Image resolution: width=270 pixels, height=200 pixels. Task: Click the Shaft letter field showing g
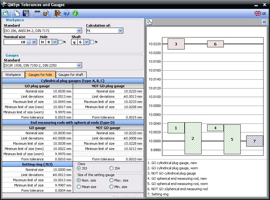(74, 42)
